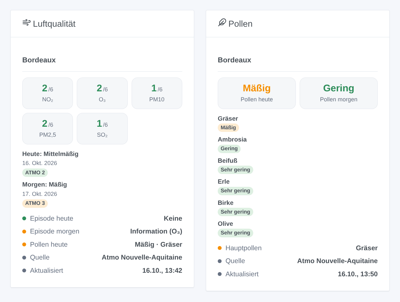Click the Pollen card title
The width and height of the screenshot is (400, 302).
tap(240, 24)
